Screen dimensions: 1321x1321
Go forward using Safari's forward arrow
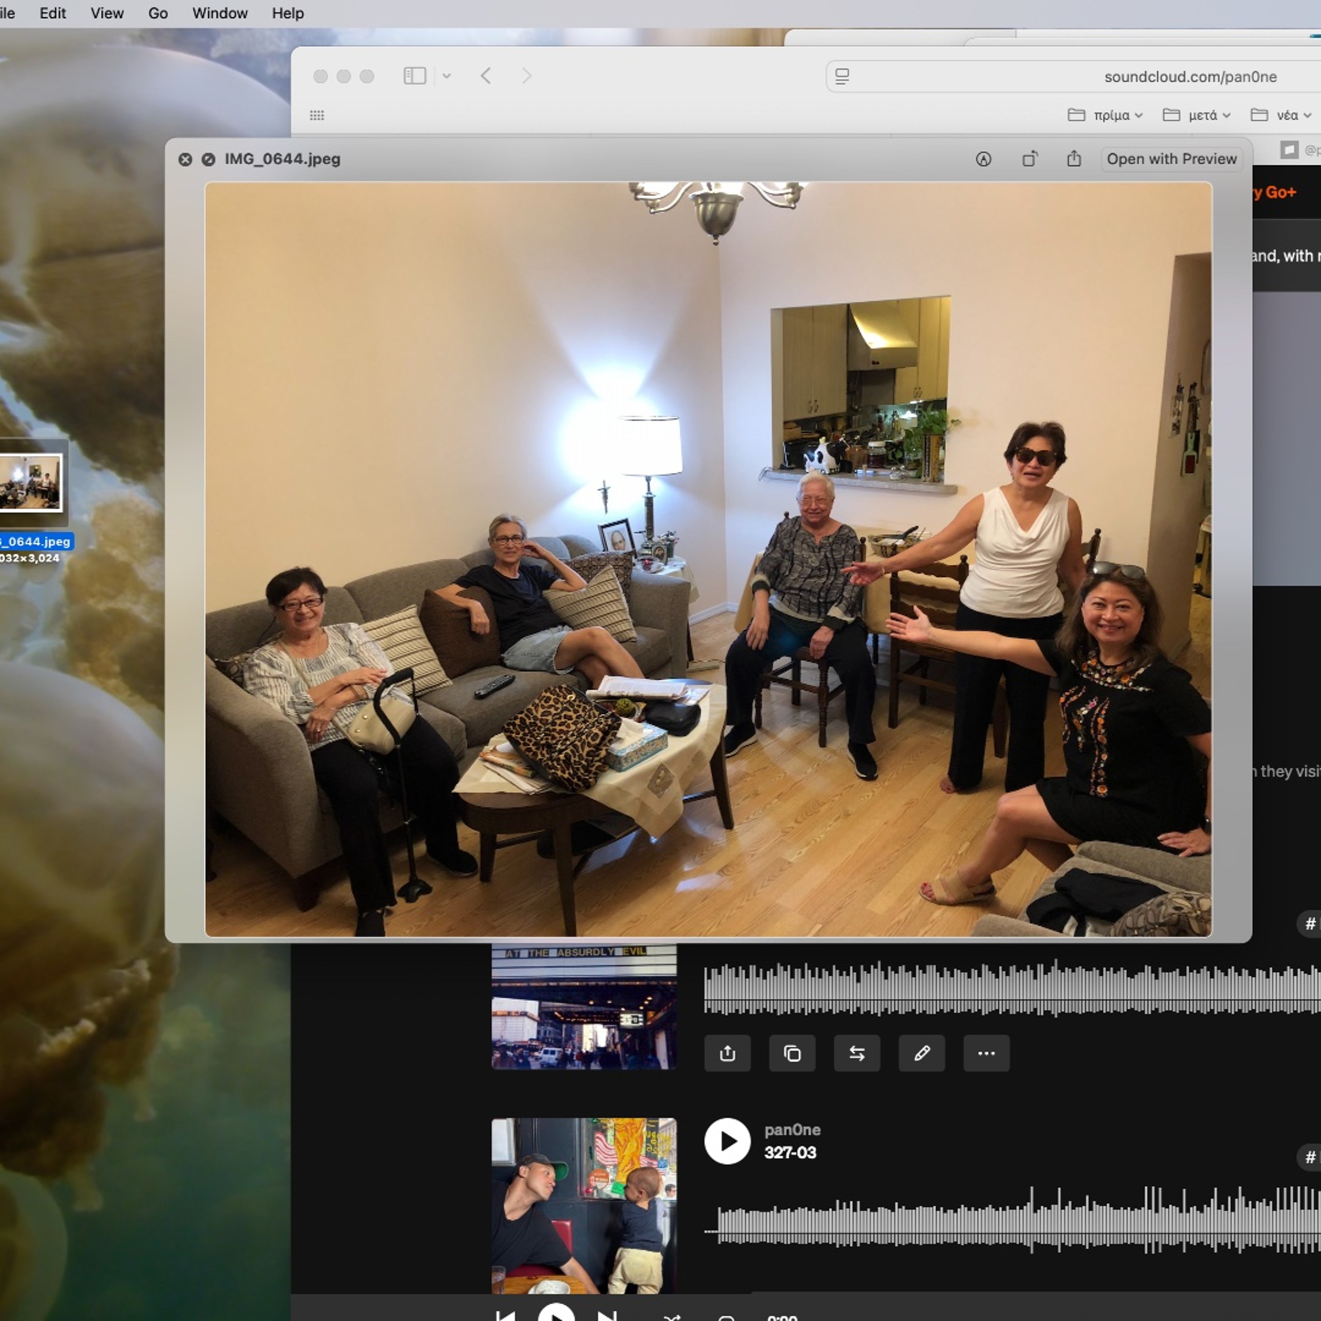[x=527, y=76]
